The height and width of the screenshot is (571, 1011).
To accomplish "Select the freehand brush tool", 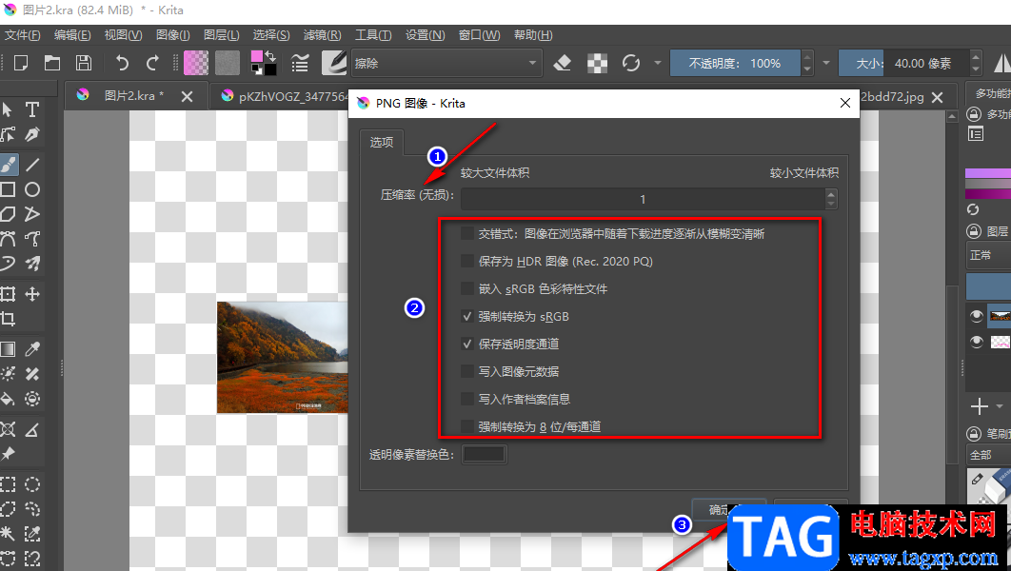I will [x=9, y=165].
